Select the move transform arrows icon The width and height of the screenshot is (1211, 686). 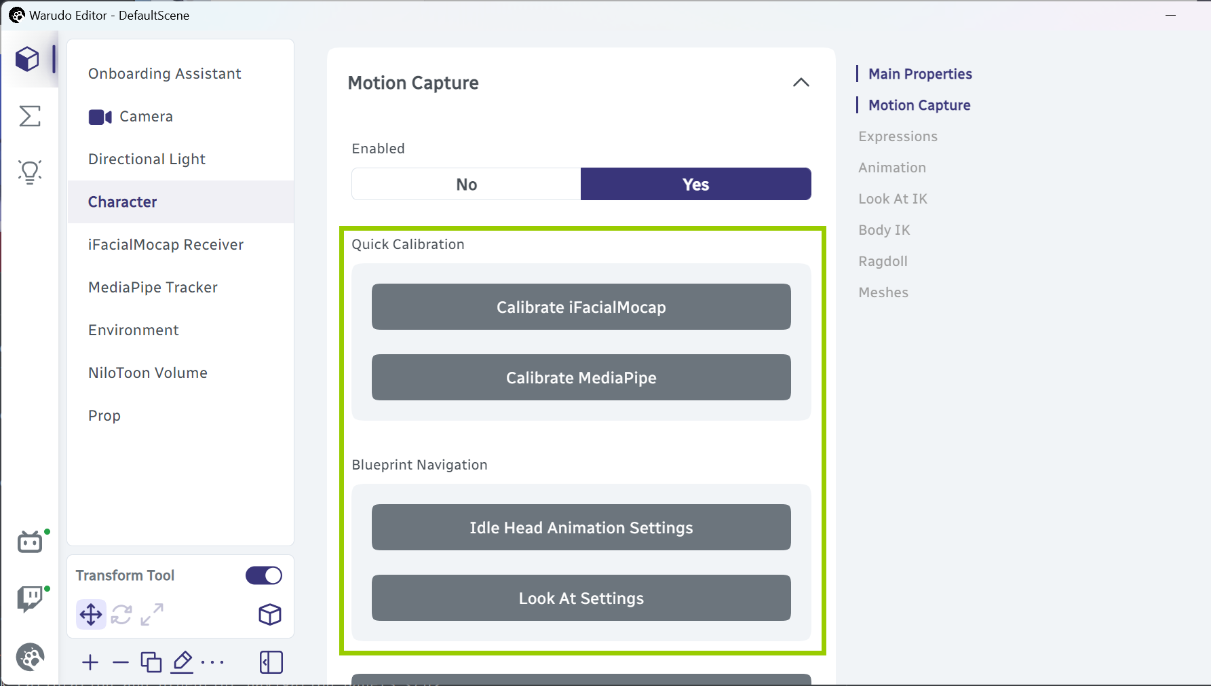[91, 615]
